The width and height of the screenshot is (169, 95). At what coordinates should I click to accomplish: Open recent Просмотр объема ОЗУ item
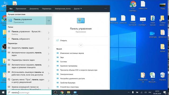79,70
